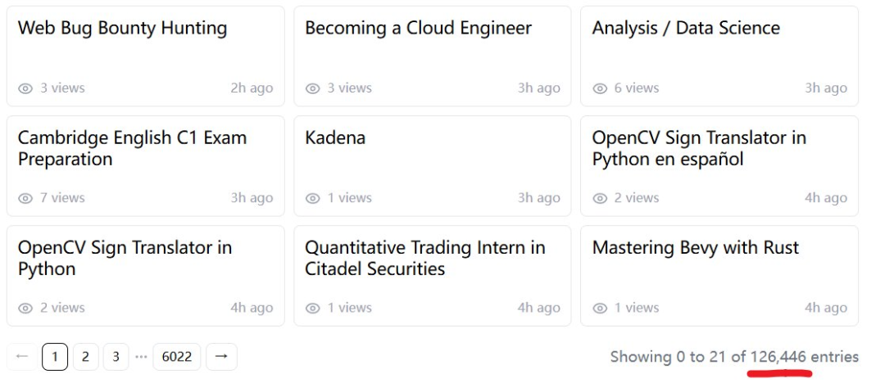The width and height of the screenshot is (885, 392).
Task: Click the pagination ellipsis between 3 and 6022
Action: point(141,357)
